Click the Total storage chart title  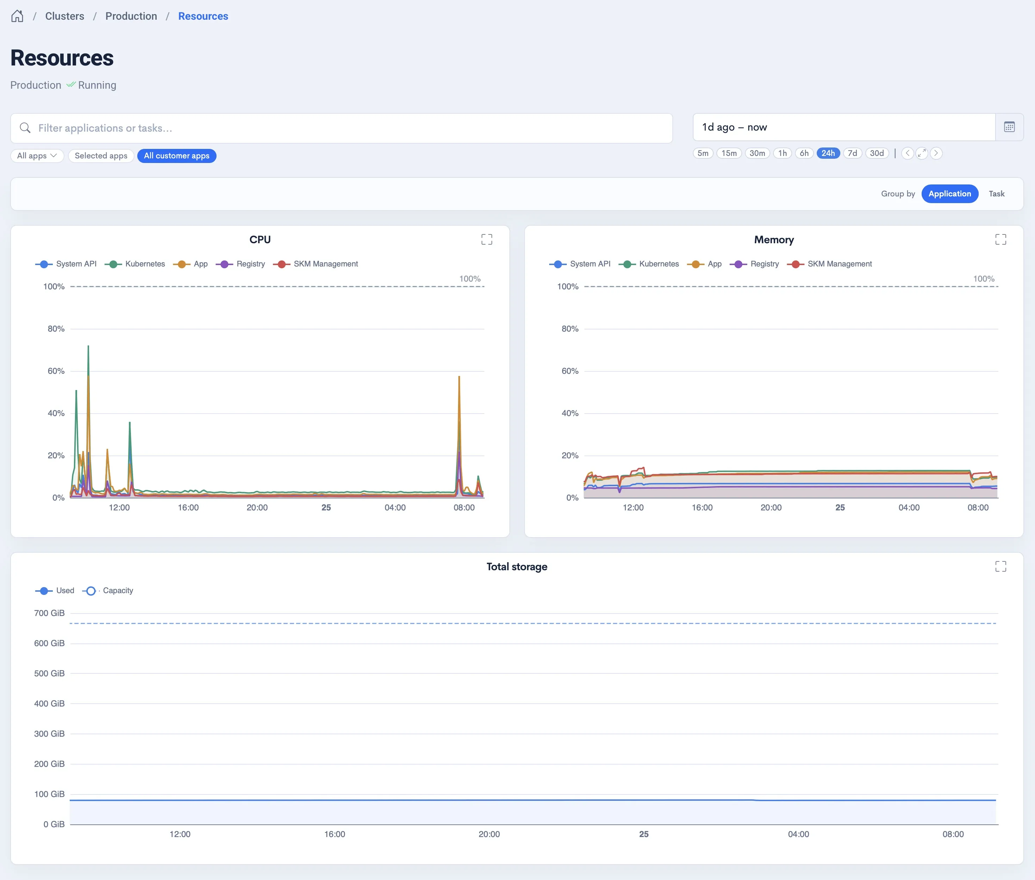(x=517, y=566)
